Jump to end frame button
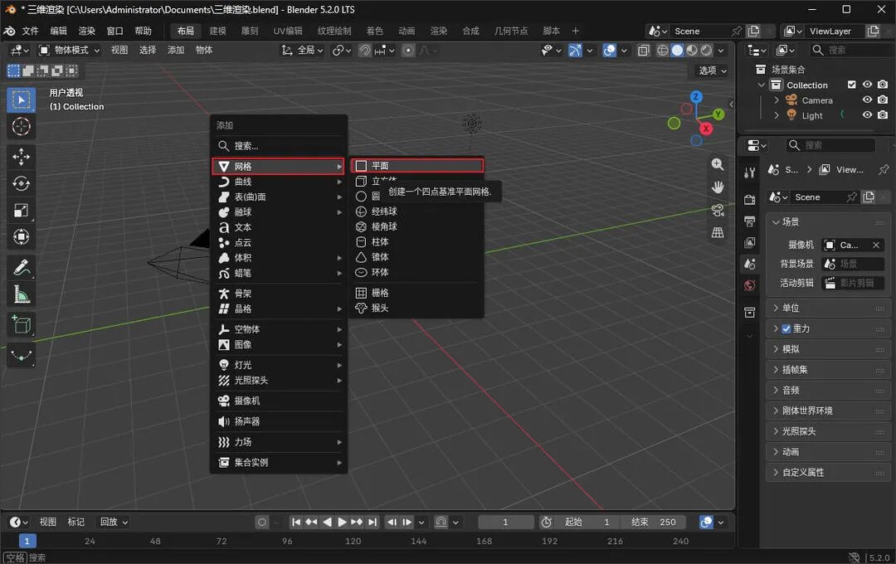Screen dimensions: 896x564 tap(372, 522)
